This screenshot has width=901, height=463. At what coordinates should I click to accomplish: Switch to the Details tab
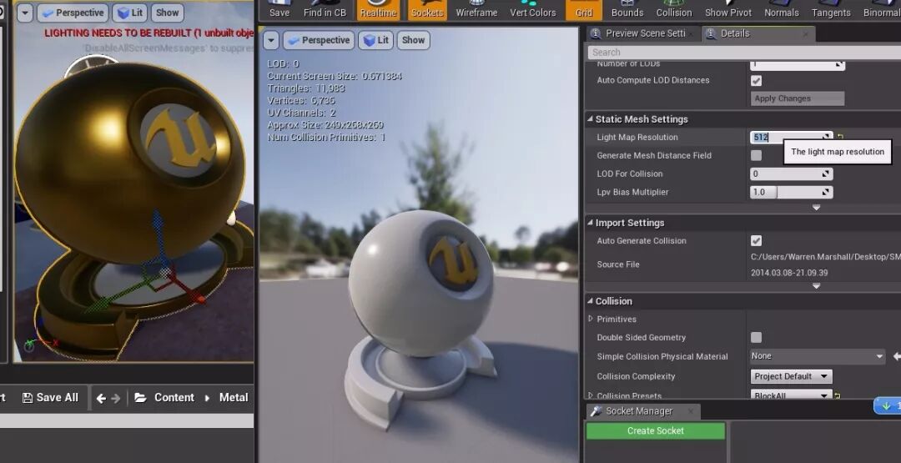tap(735, 33)
